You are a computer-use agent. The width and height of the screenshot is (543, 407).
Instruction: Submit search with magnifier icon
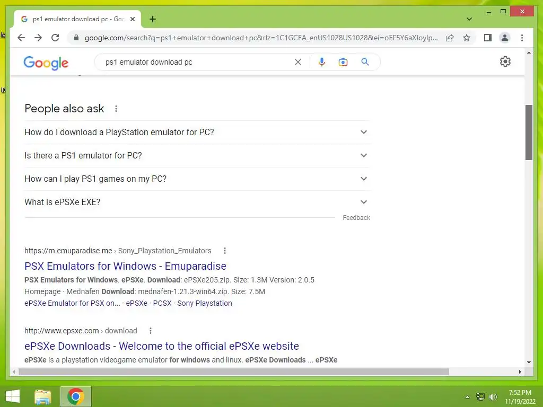pos(365,62)
